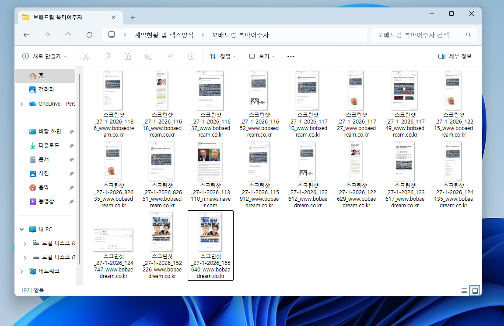Click the Back navigation arrow
504x326 pixels.
click(x=26, y=35)
